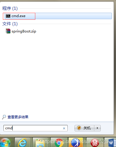The height and width of the screenshot is (147, 116).
Task: Open Windows Explorer folder taskbar icon
Action: click(x=40, y=143)
